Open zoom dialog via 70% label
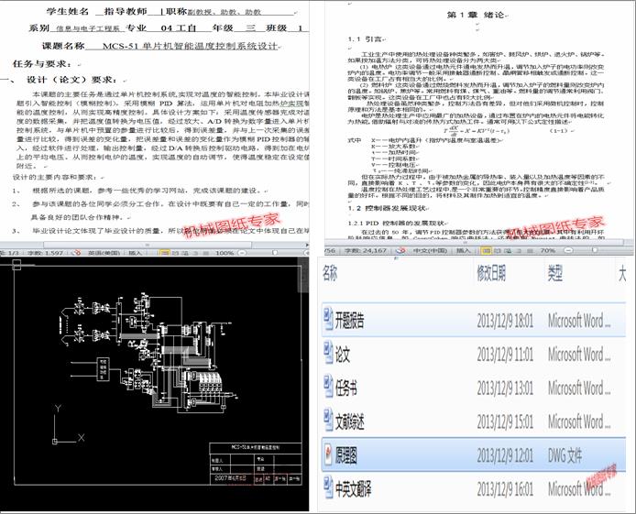The height and width of the screenshot is (514, 636). tap(548, 250)
